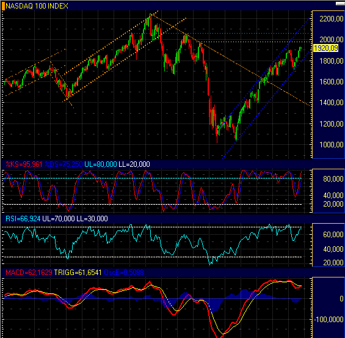This screenshot has width=345, height=338.
Task: Click the 1000,00 price axis label
Action: (x=332, y=145)
